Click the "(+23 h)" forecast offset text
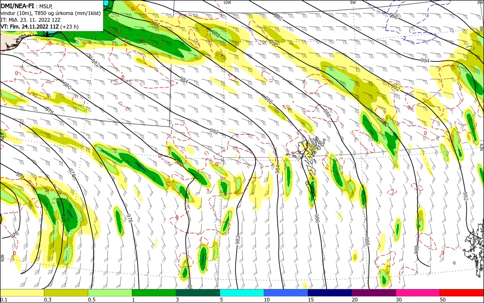 [69, 27]
